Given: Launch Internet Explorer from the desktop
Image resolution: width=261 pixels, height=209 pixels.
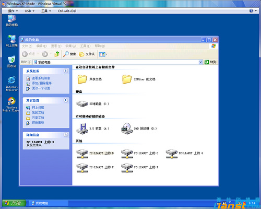Looking at the screenshot, I should point(11,84).
